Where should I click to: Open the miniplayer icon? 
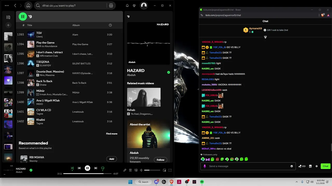(164, 170)
